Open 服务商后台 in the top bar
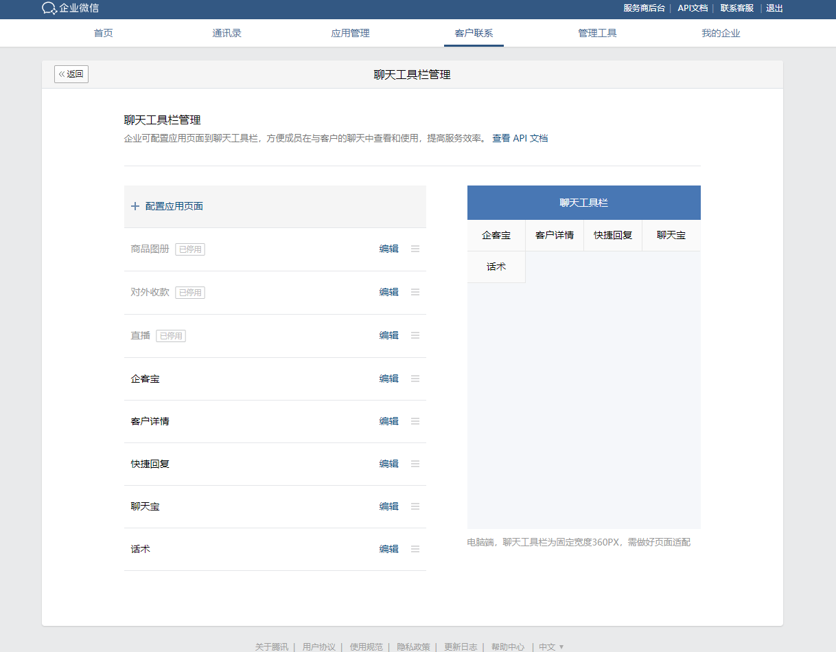Image resolution: width=836 pixels, height=652 pixels. tap(643, 8)
